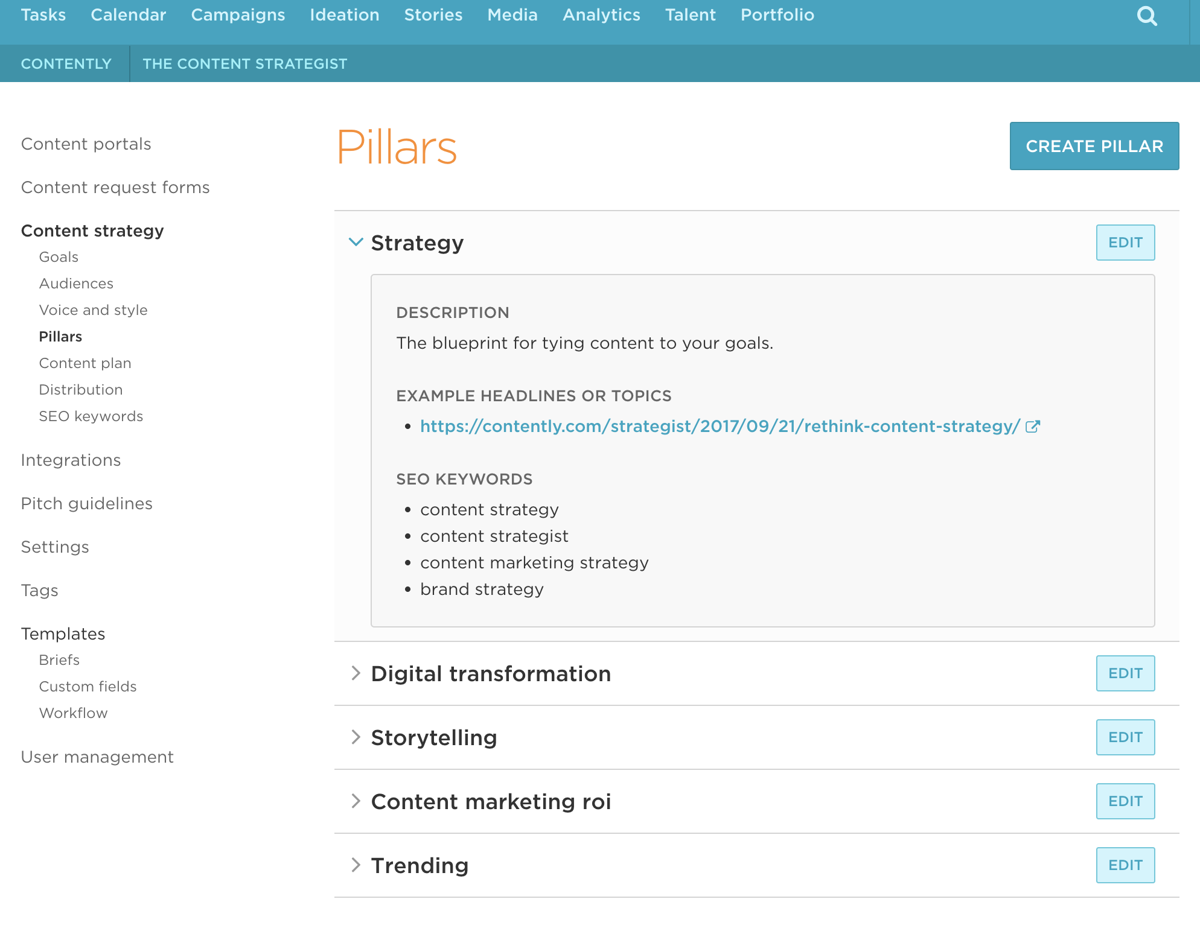This screenshot has width=1200, height=934.
Task: View Pitch guidelines
Action: coord(86,503)
